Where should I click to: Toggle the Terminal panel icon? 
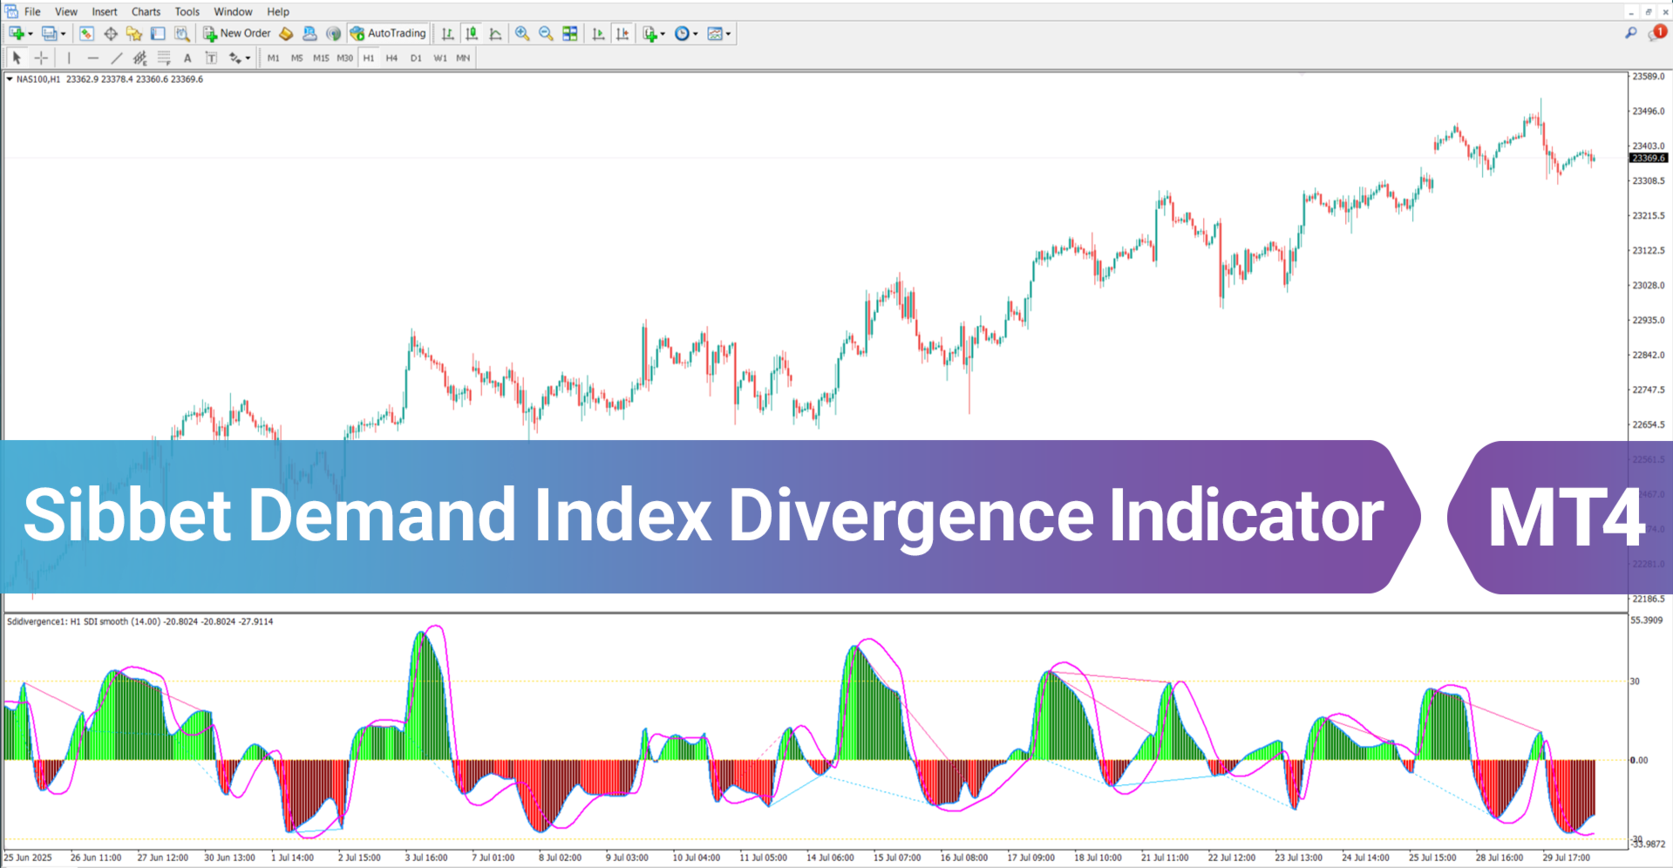(x=158, y=34)
